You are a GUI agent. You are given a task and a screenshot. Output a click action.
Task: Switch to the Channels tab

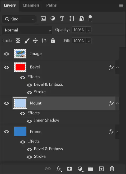tap(31, 5)
